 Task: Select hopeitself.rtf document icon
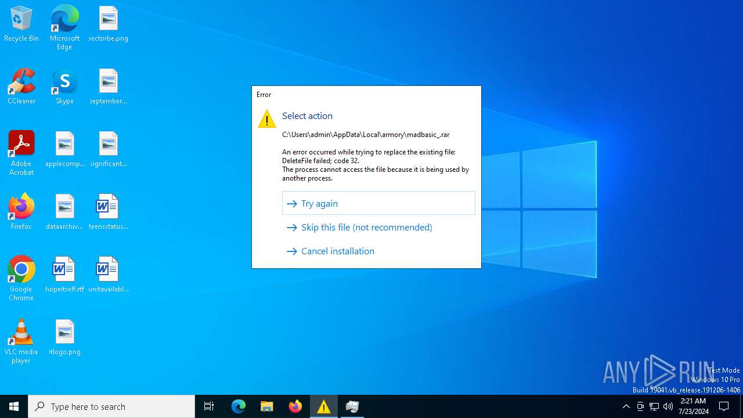pos(64,275)
